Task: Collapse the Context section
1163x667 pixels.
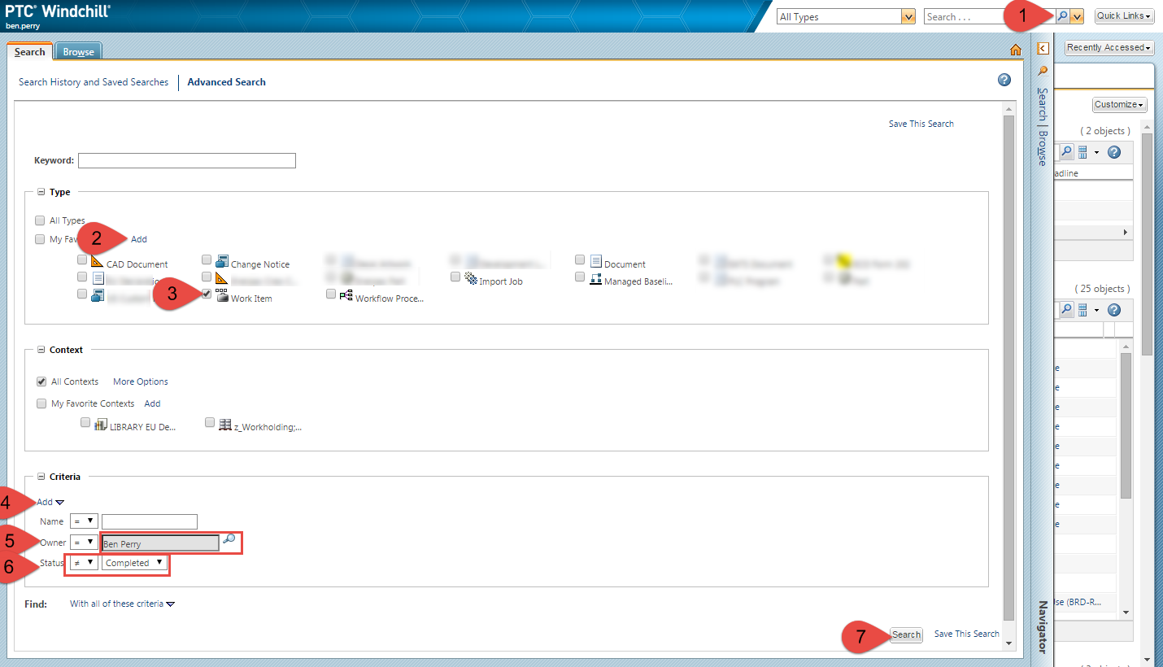Action: (41, 350)
